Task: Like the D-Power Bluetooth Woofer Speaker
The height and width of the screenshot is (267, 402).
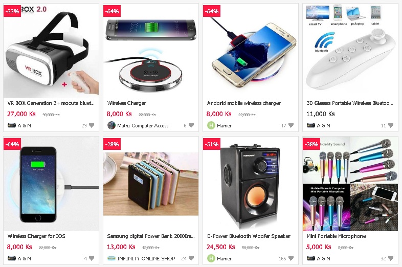Action: coord(291,258)
